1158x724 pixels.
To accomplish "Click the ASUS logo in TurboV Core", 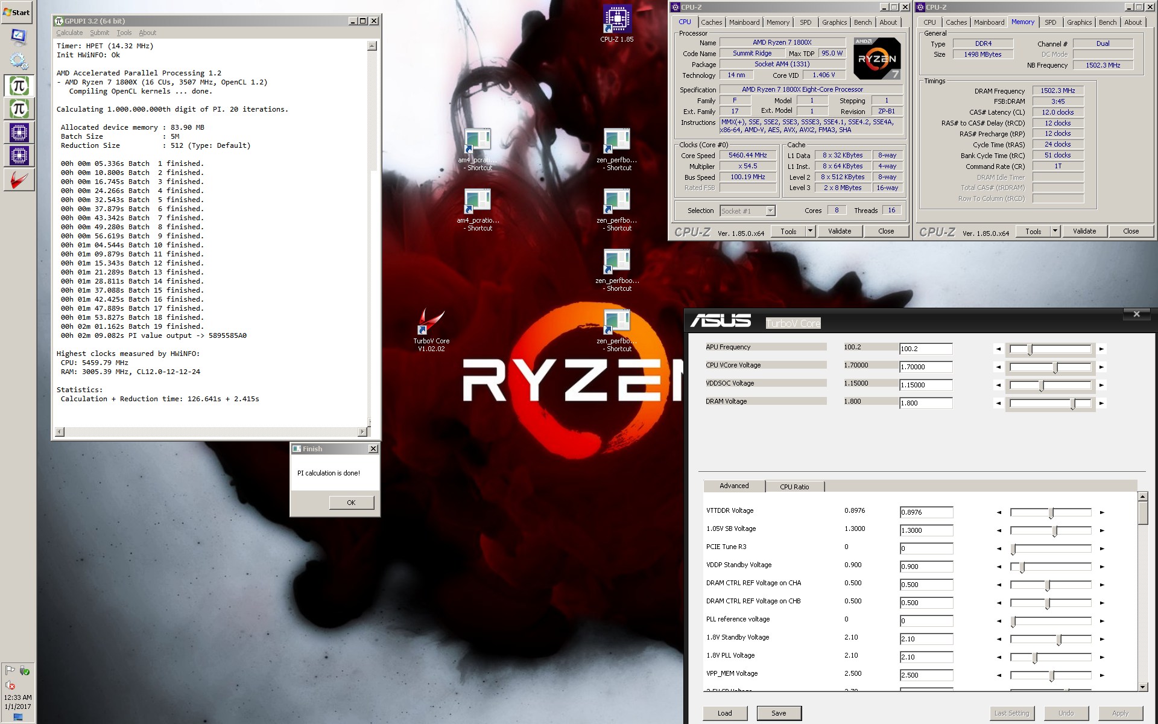I will (x=721, y=320).
